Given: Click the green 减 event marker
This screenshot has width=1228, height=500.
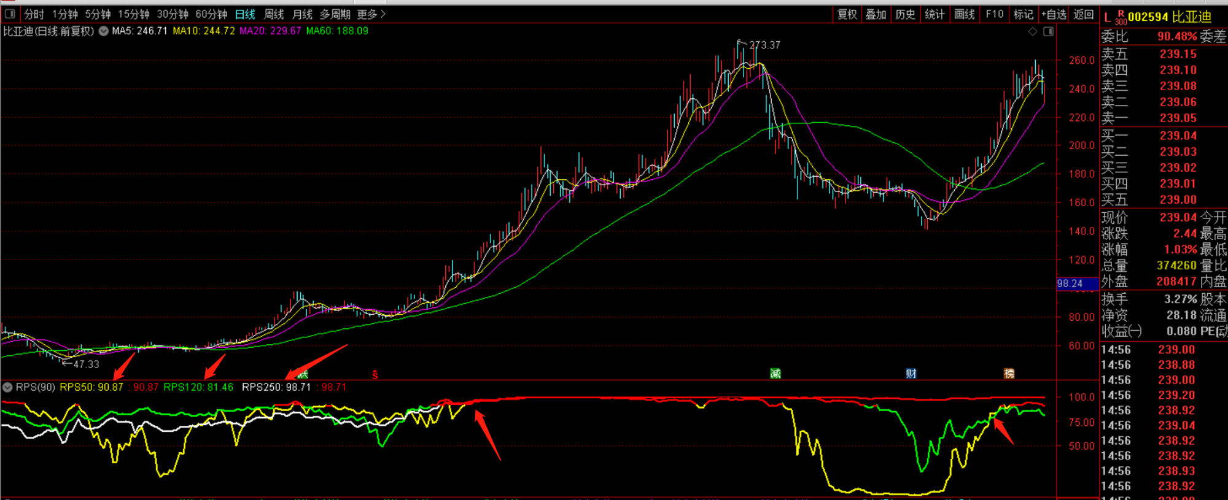Looking at the screenshot, I should pyautogui.click(x=775, y=373).
